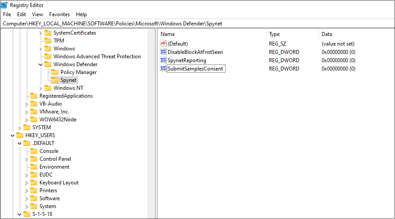Image resolution: width=395 pixels, height=219 pixels.
Task: Click the HKEY_USERS folder icon
Action: click(x=20, y=135)
